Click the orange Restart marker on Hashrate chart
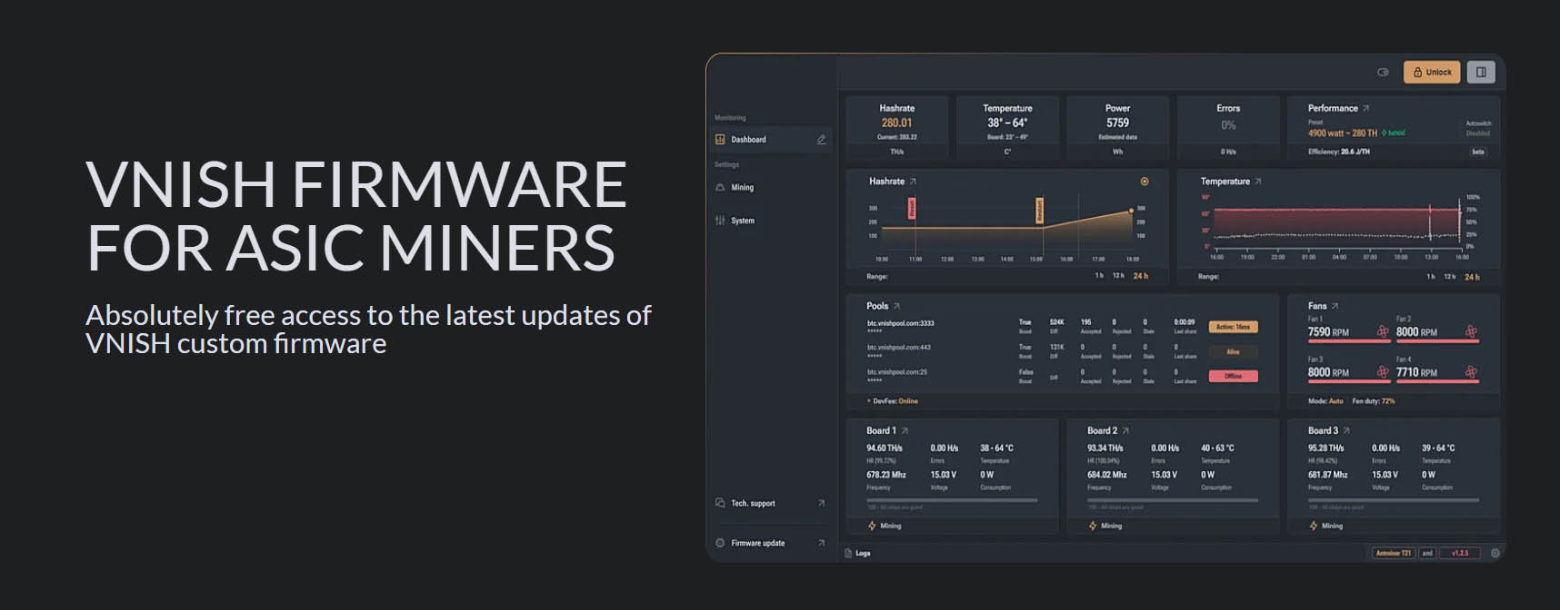Viewport: 1560px width, 610px height. coord(1040,211)
